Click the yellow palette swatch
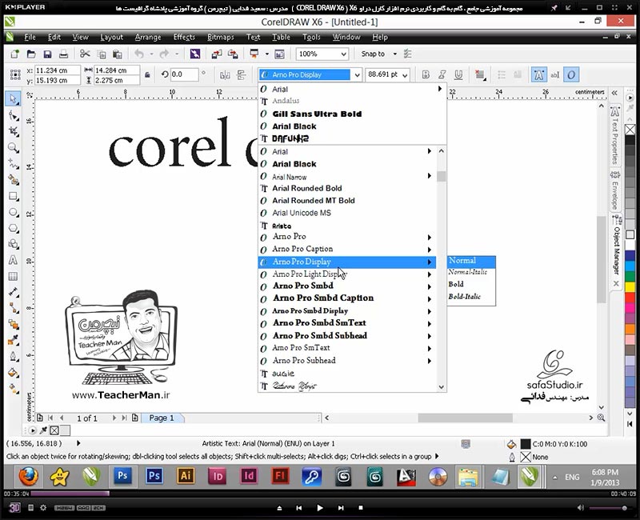 pos(630,287)
